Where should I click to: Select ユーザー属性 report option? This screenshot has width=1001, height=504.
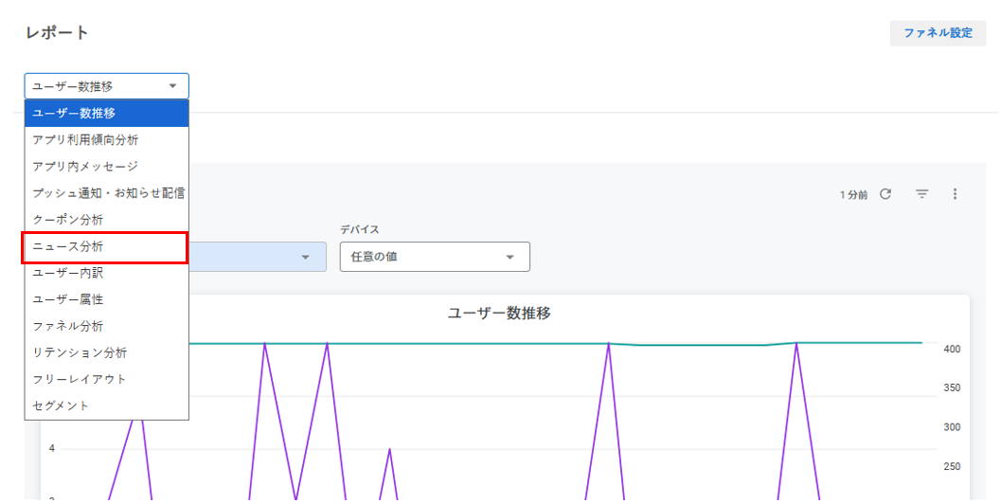click(x=107, y=299)
